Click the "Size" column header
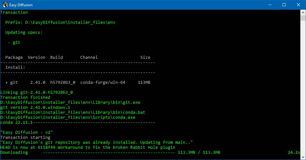 tap(145, 57)
